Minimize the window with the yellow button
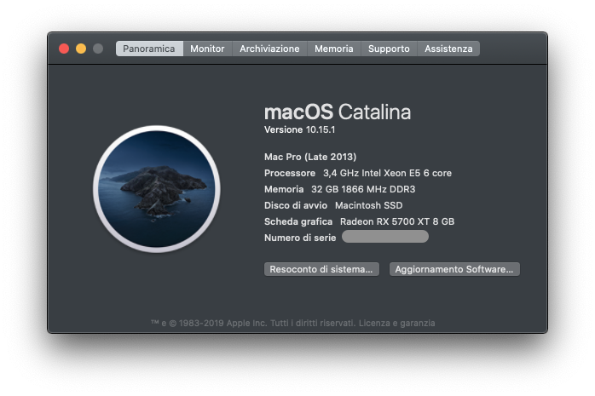This screenshot has height=396, width=595. point(81,49)
